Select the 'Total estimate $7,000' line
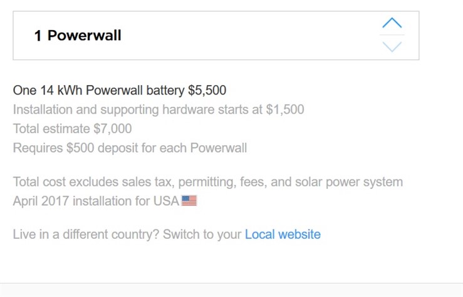Image resolution: width=463 pixels, height=297 pixels. 72,129
